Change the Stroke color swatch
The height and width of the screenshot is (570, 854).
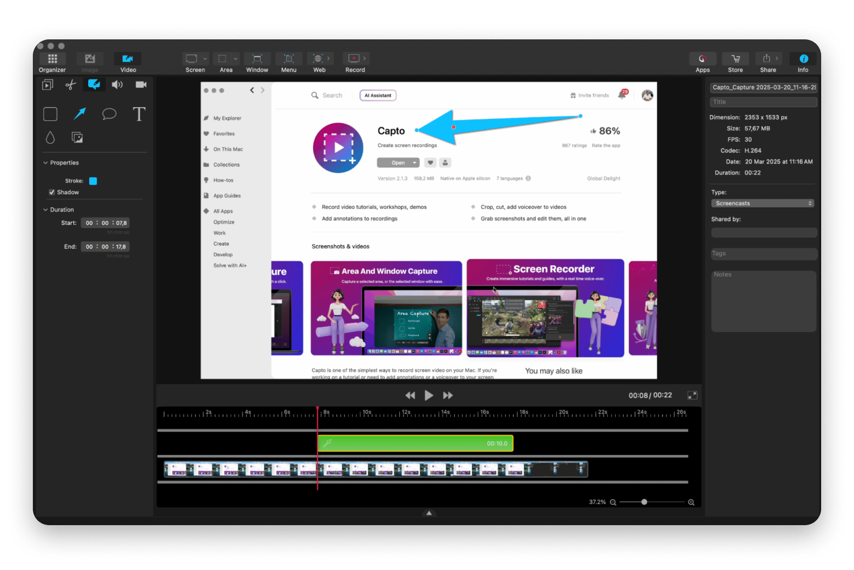(x=93, y=181)
